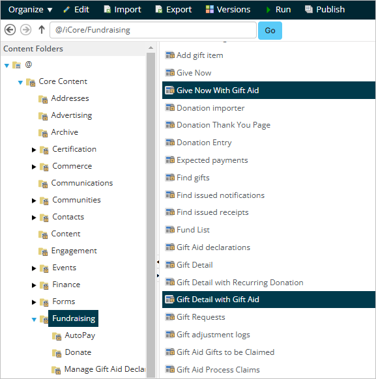
Task: Click the green Run play icon
Action: [x=268, y=10]
